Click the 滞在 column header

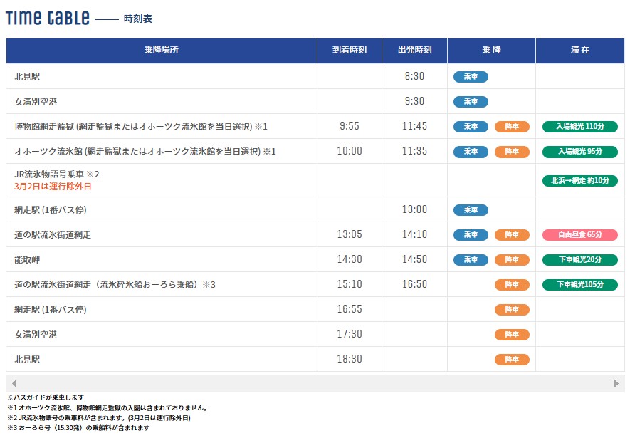(x=579, y=51)
